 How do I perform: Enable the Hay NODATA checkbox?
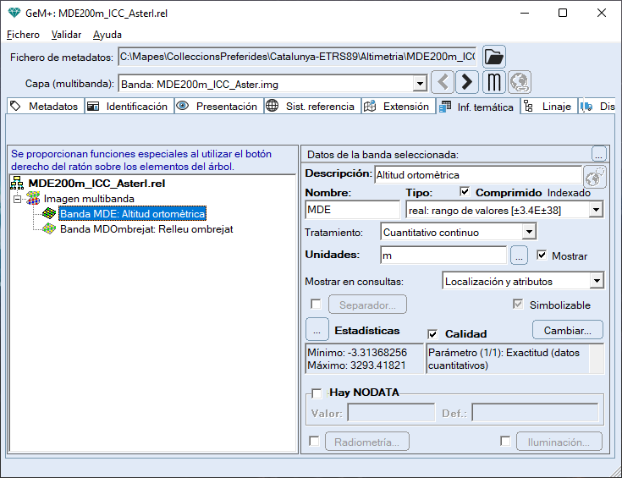(317, 393)
